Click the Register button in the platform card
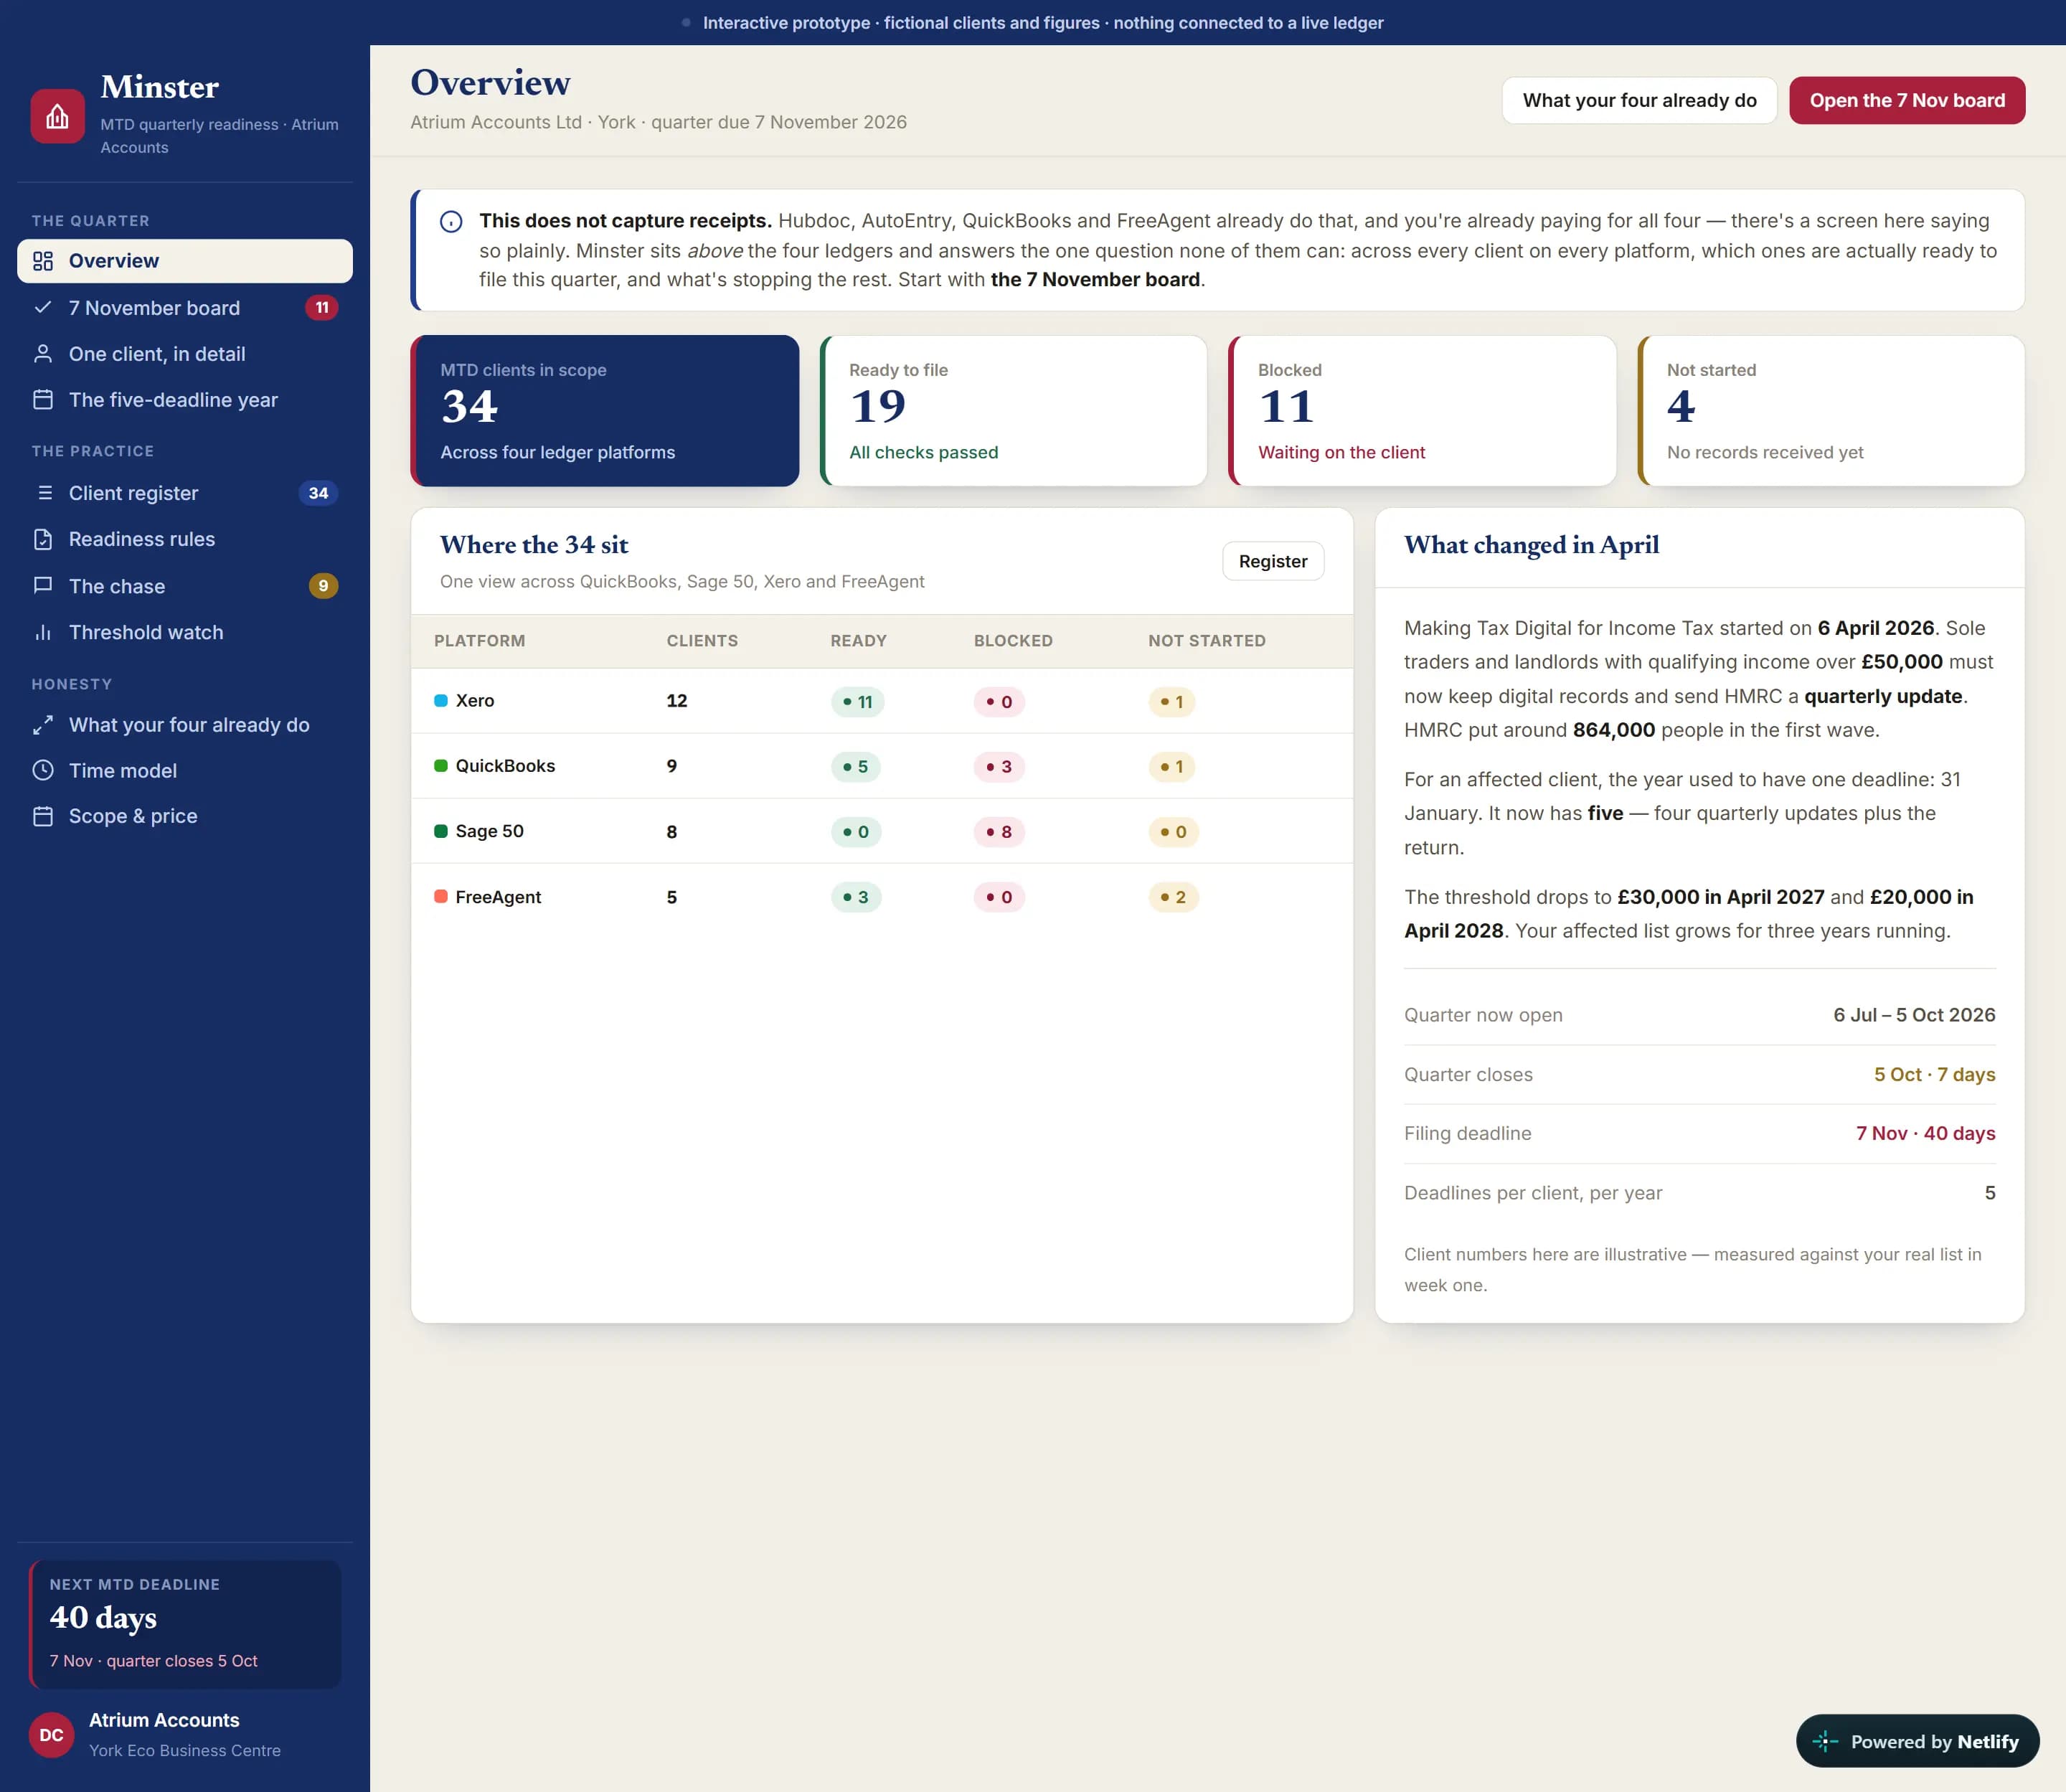This screenshot has width=2066, height=1792. point(1272,561)
